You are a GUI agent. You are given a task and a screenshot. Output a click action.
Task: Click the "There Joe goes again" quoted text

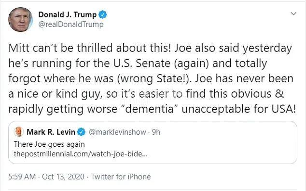click(x=49, y=144)
